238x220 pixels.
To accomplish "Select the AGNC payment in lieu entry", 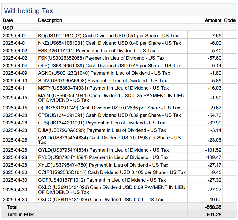I will pyautogui.click(x=104, y=73).
